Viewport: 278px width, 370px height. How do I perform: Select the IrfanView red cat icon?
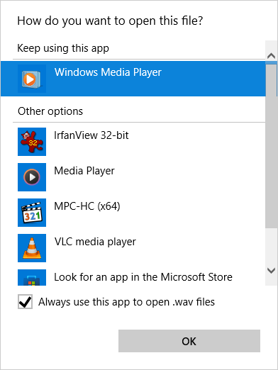coord(32,142)
